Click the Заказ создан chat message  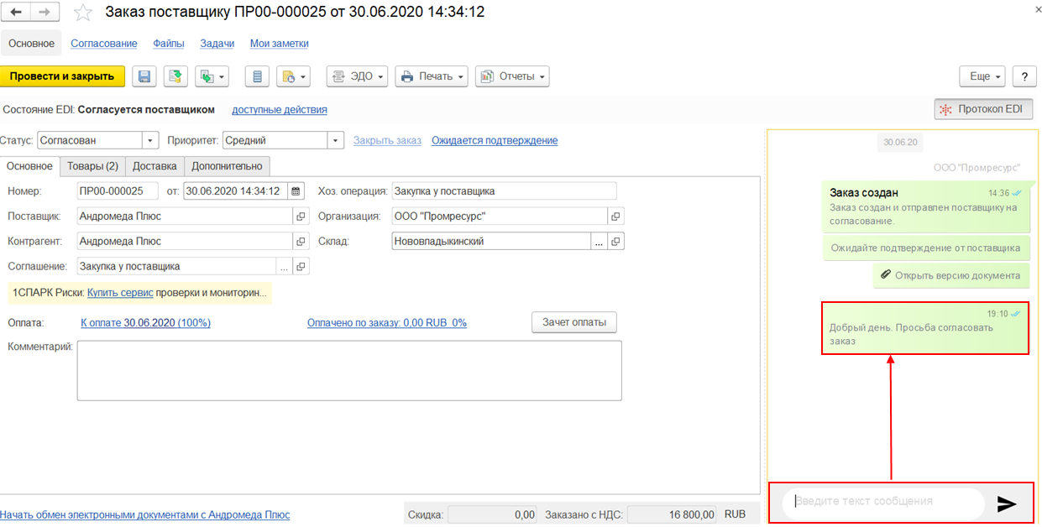click(925, 206)
